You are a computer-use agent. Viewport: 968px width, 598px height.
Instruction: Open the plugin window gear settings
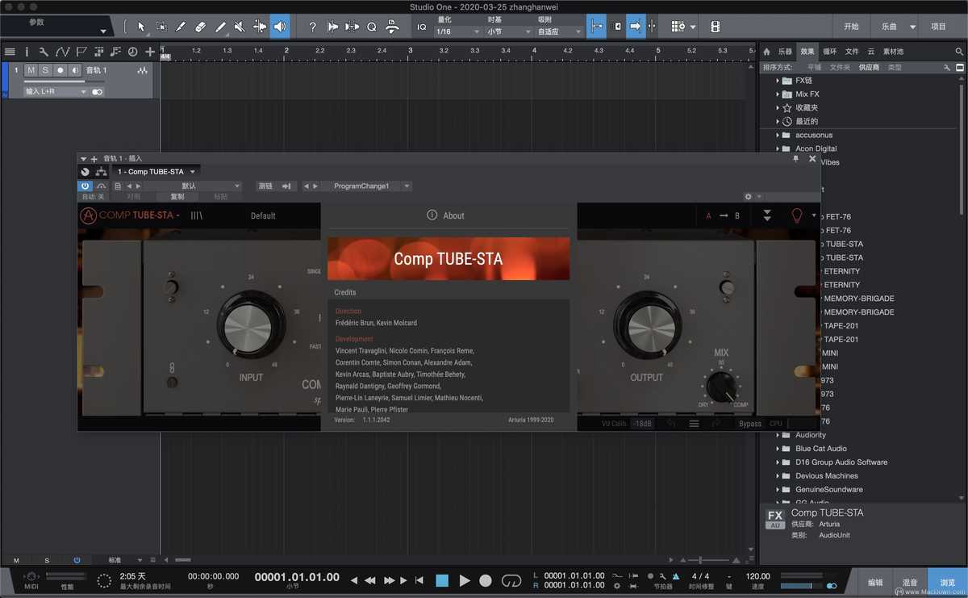point(749,197)
